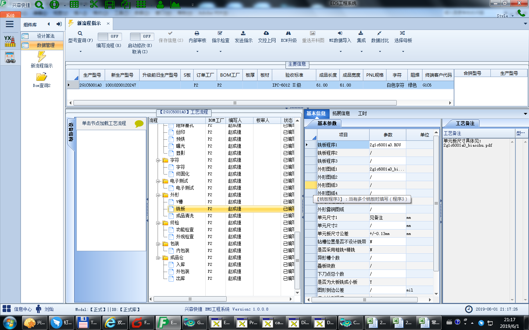
Task: Select the V槽 tree node
Action: [179, 202]
